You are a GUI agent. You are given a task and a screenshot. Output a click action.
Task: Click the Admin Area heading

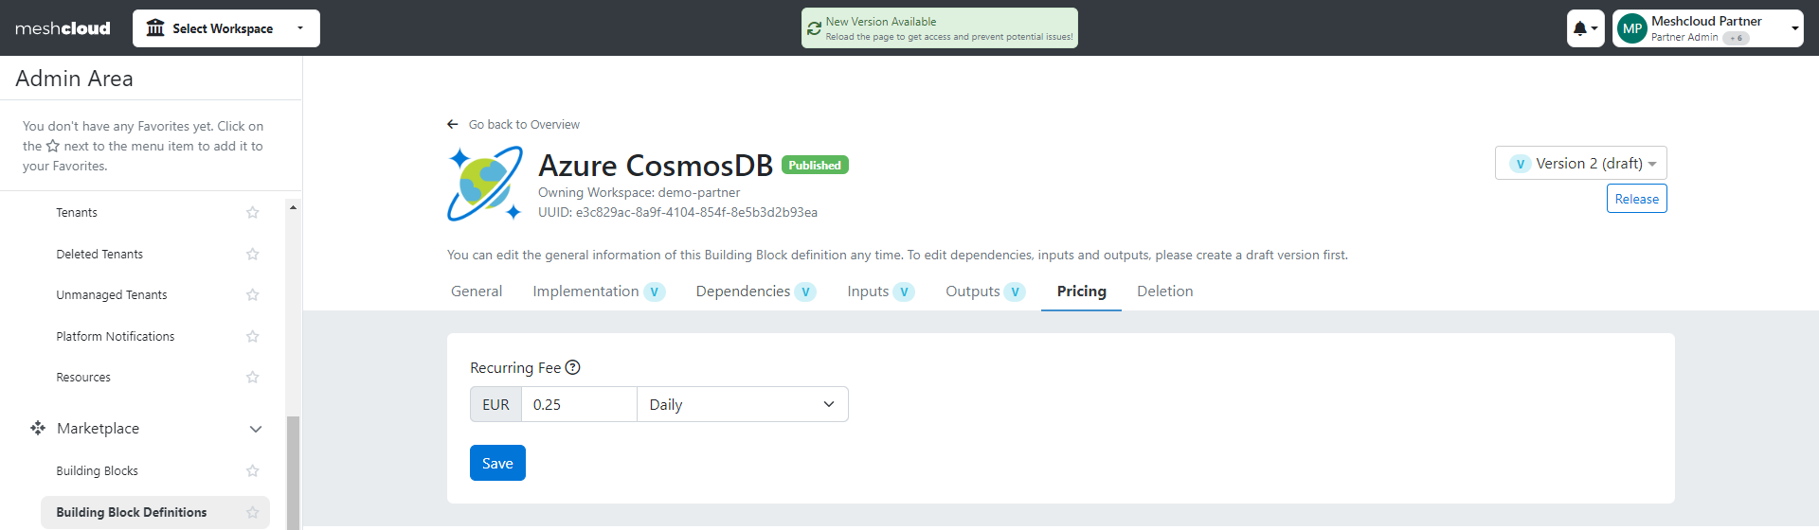(x=74, y=79)
